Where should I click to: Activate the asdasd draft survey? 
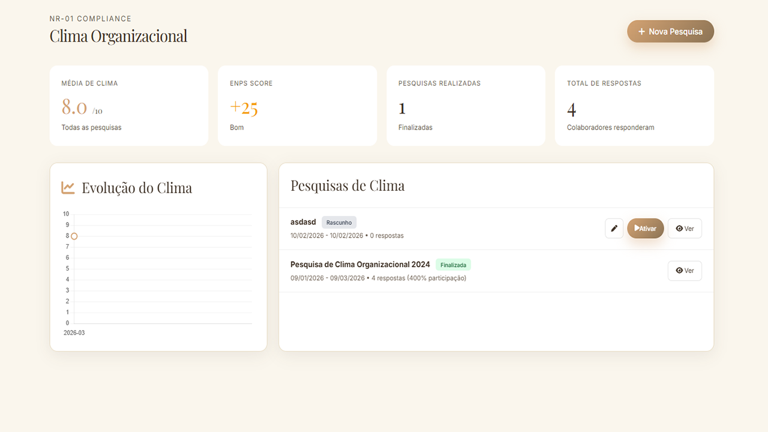(645, 229)
